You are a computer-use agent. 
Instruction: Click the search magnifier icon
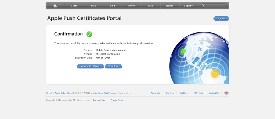pyautogui.click(x=203, y=6)
